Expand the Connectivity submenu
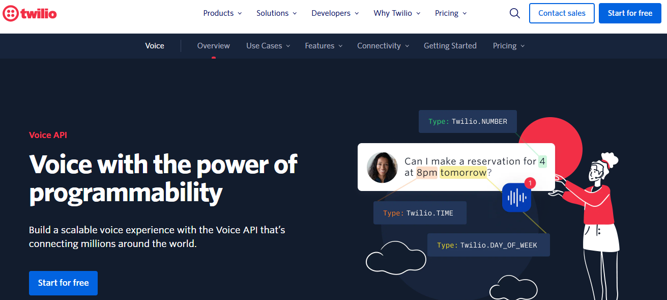667x300 pixels. point(383,46)
